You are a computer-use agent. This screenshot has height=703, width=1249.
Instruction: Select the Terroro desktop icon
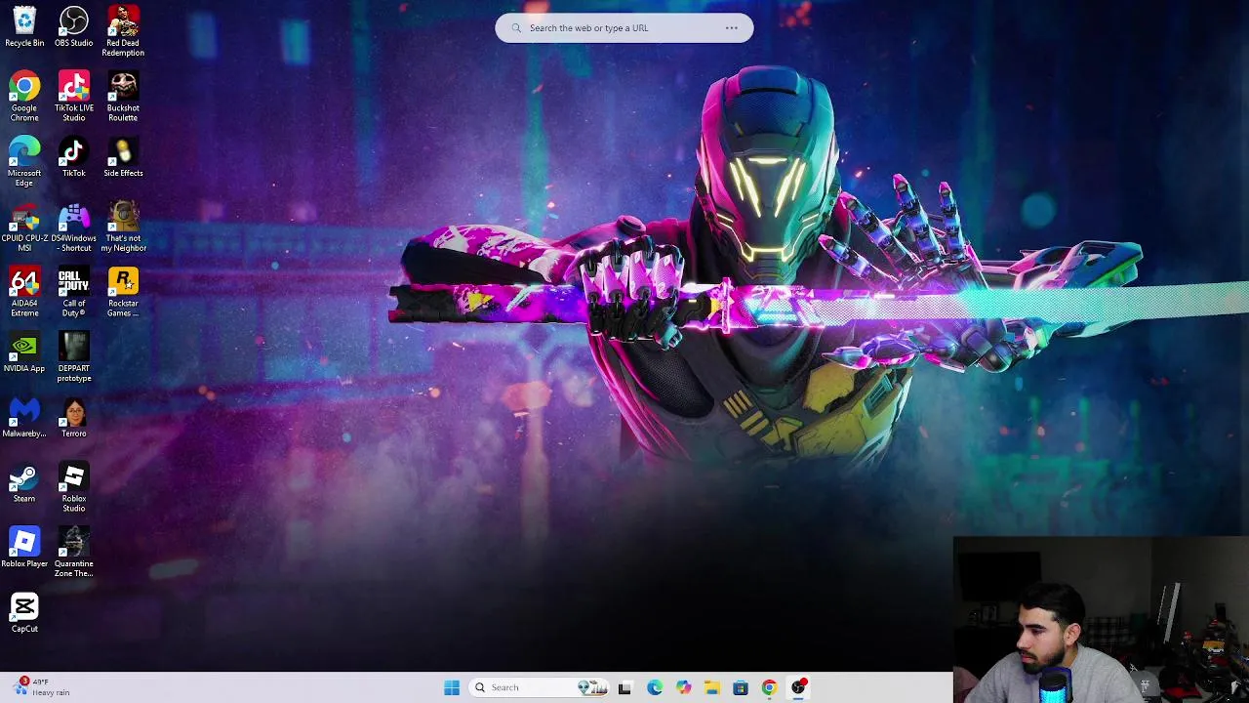[74, 418]
